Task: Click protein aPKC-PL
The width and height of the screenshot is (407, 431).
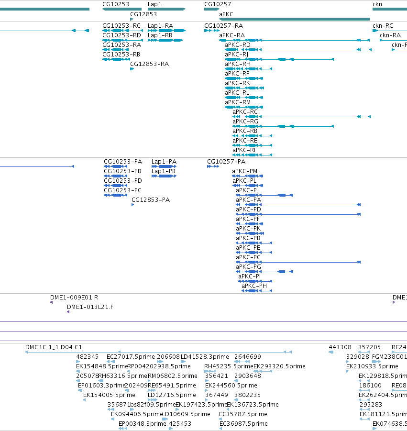Action: 244,181
